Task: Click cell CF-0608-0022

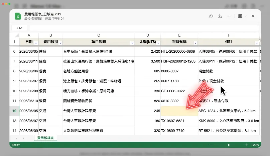Action: click(179, 91)
